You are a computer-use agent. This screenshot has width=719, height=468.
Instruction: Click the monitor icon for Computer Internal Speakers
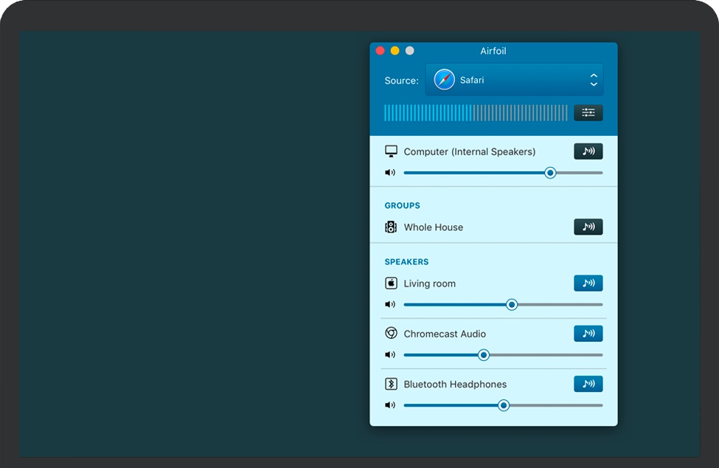[390, 151]
